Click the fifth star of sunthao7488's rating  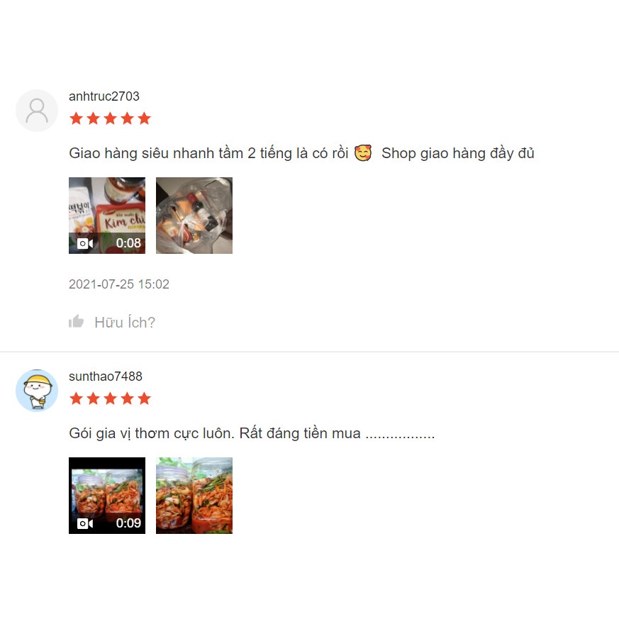pyautogui.click(x=145, y=398)
